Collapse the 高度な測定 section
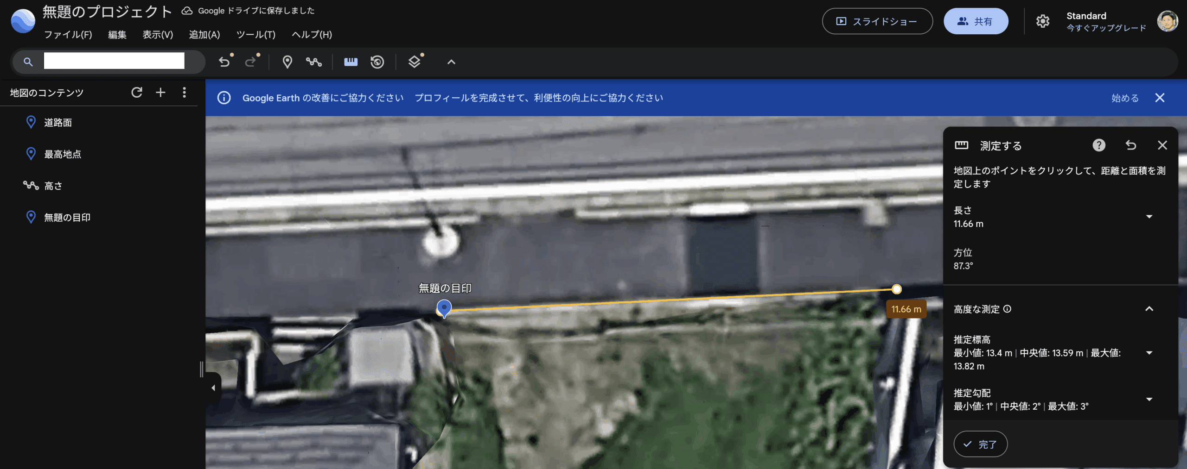 click(1149, 309)
